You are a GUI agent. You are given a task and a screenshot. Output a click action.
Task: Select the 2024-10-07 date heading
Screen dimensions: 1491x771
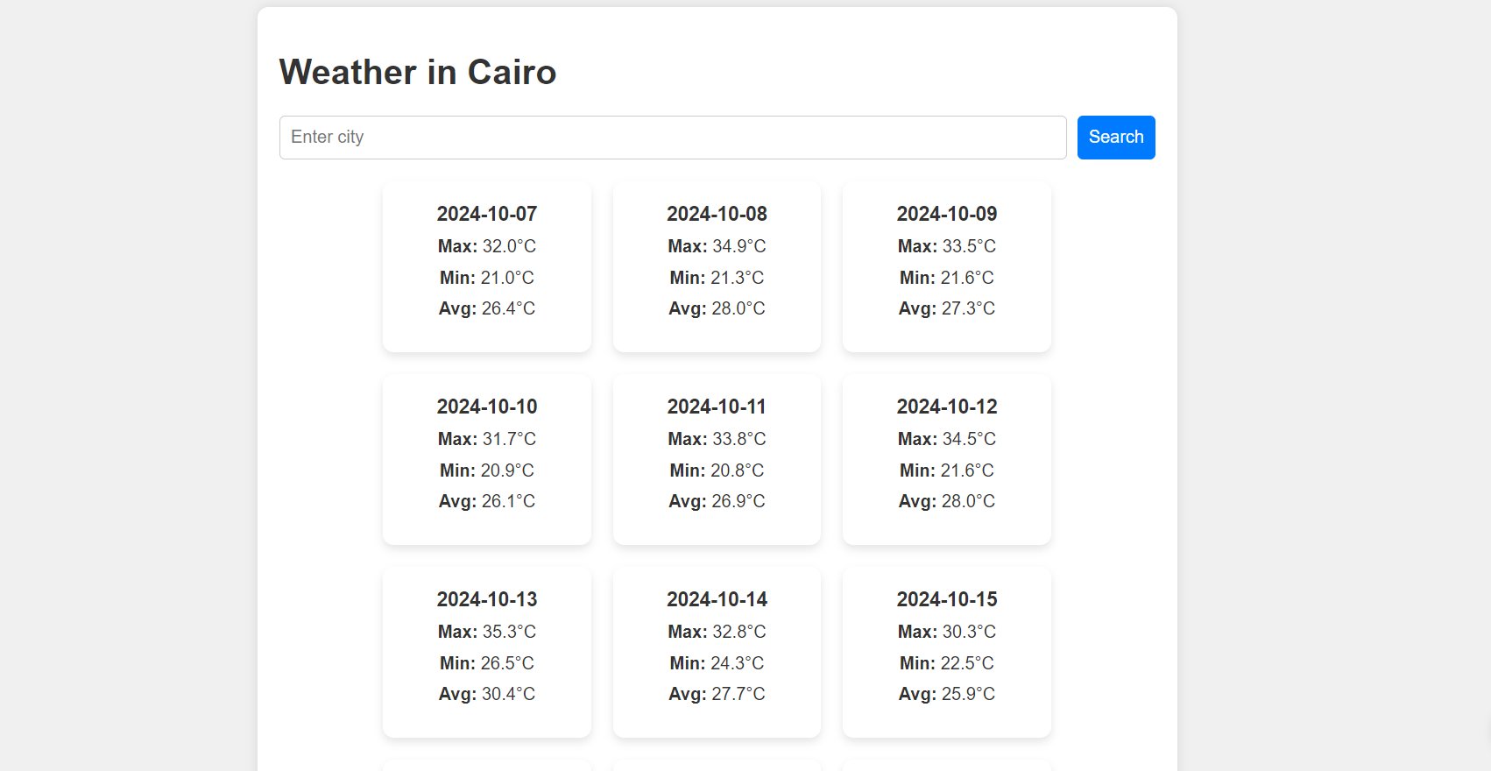click(487, 214)
